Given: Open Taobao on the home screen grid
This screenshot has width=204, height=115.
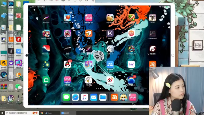Looking at the screenshot, I should pos(152,64).
